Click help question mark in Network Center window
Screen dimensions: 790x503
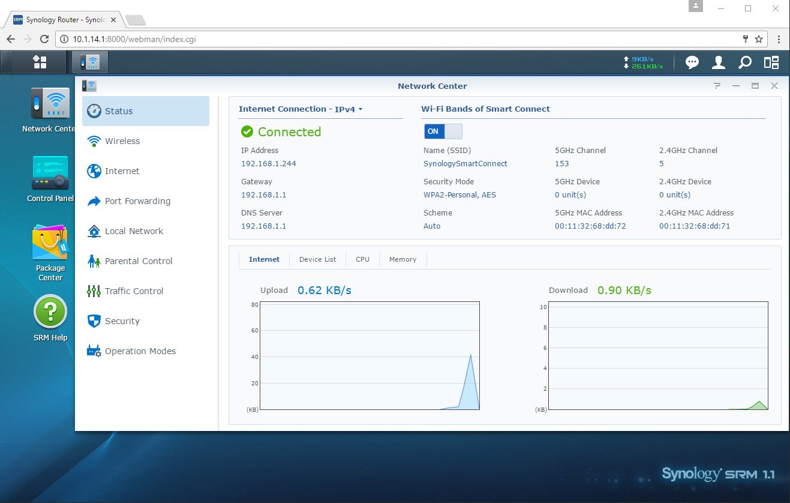point(717,86)
